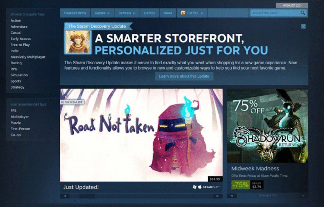Click the Apple platform icon under Road Not Taken
The height and width of the screenshot is (207, 324).
tap(200, 187)
